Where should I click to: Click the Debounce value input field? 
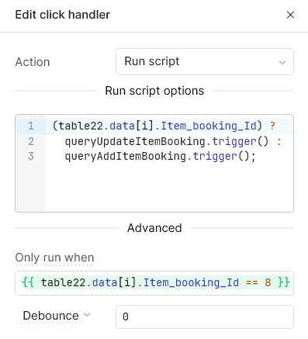click(205, 317)
